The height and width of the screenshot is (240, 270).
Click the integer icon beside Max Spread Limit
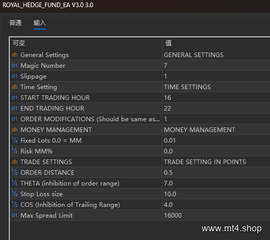15,215
